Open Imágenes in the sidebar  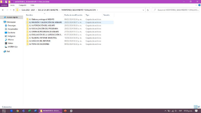(12, 36)
